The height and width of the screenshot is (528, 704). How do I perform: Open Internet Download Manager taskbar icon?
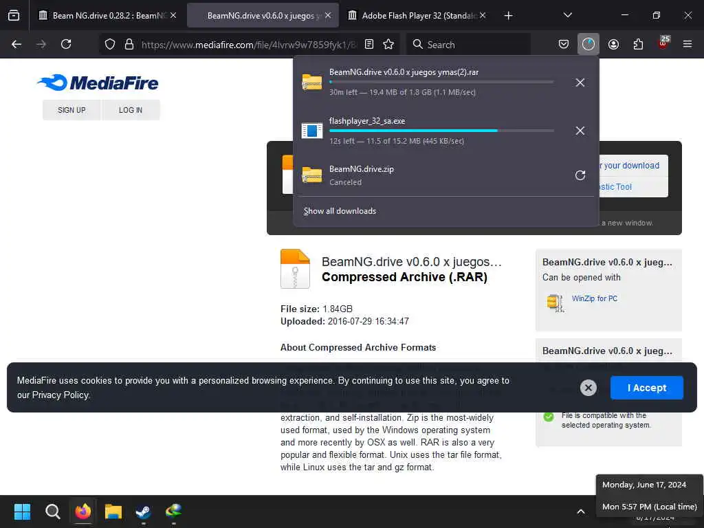pyautogui.click(x=174, y=511)
